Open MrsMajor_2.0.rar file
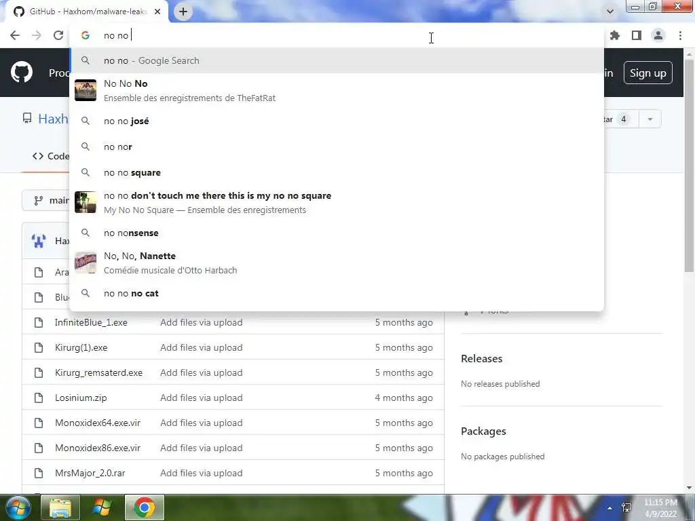This screenshot has height=521, width=695. (x=90, y=473)
